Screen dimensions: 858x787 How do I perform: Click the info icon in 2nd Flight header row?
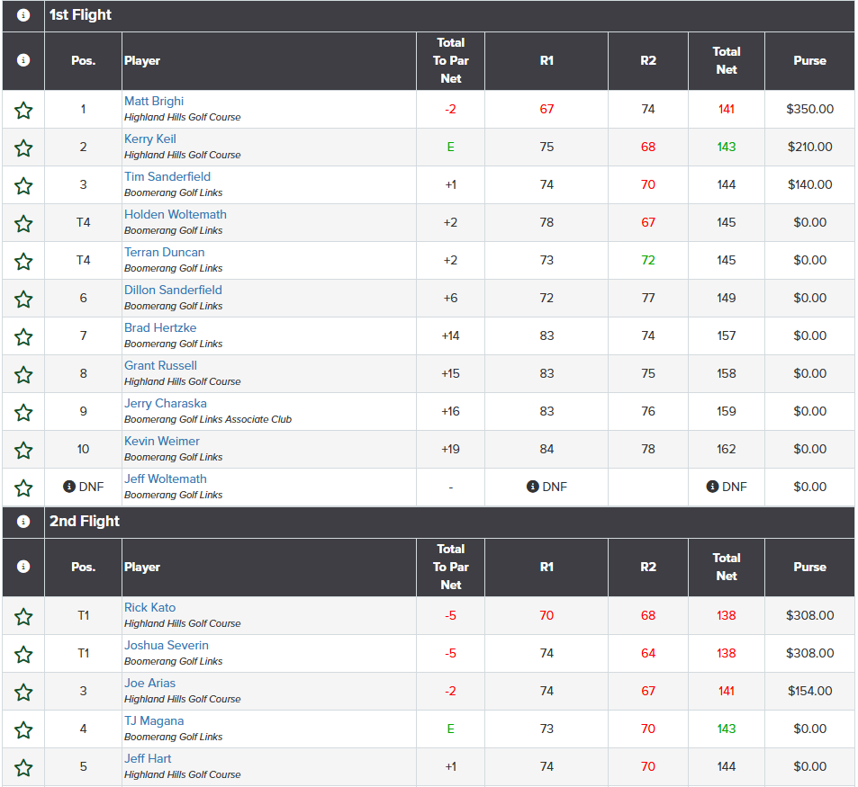tap(23, 567)
